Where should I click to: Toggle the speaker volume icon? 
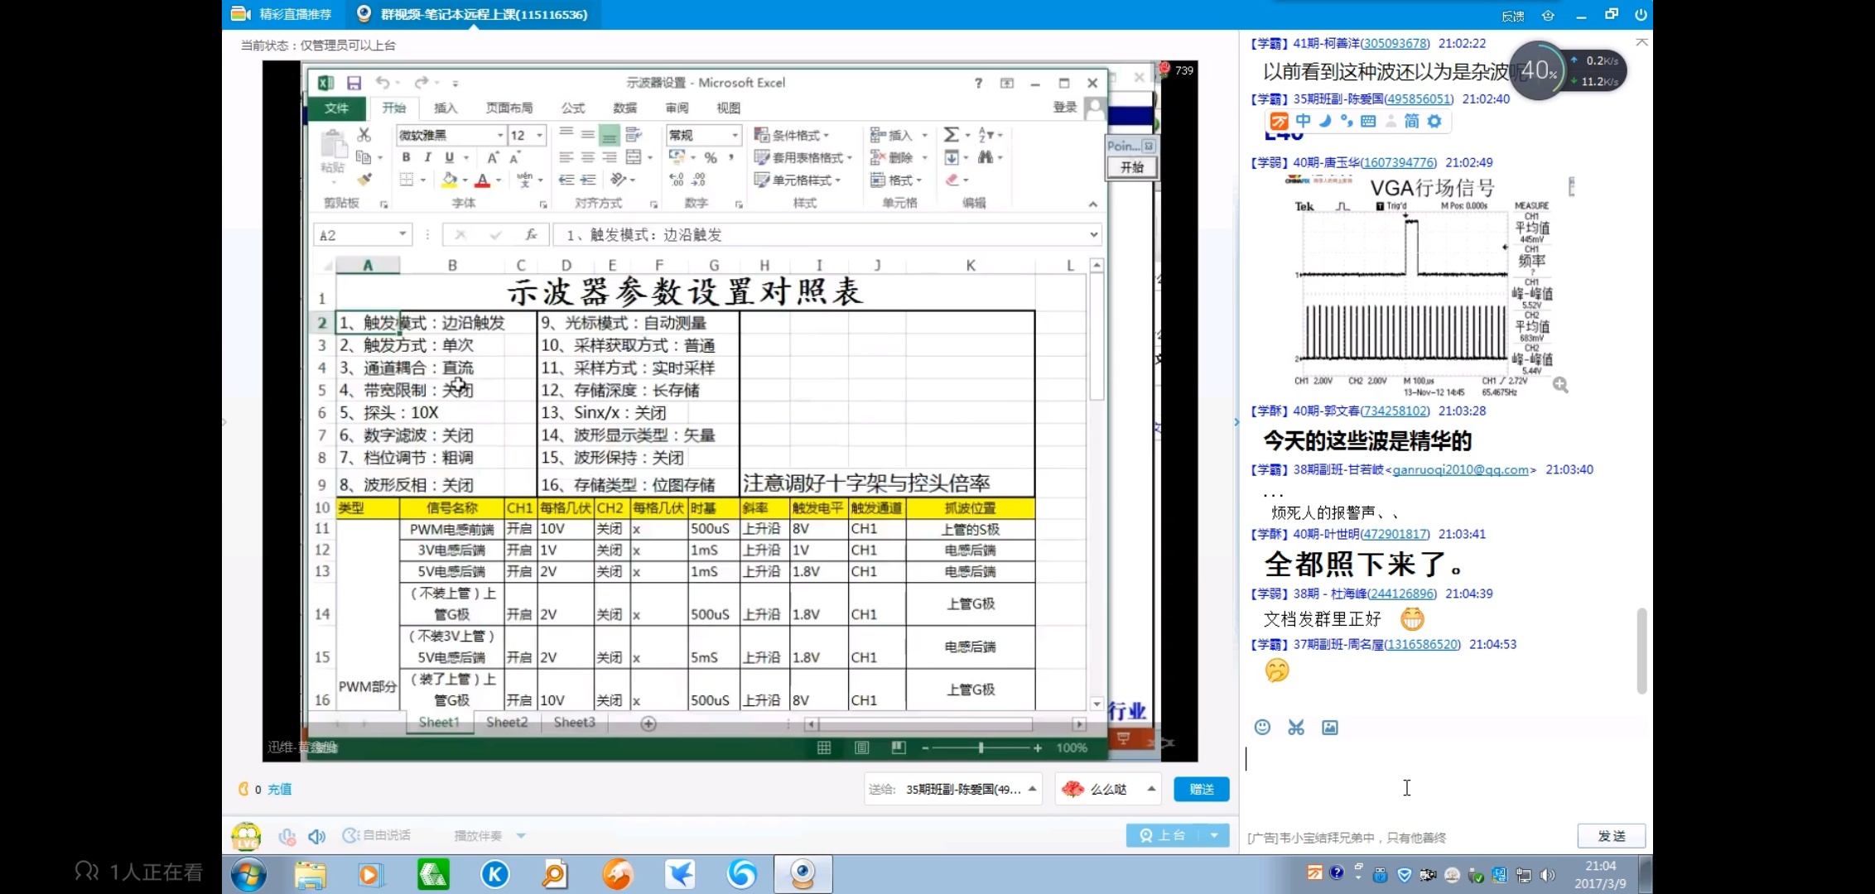316,836
